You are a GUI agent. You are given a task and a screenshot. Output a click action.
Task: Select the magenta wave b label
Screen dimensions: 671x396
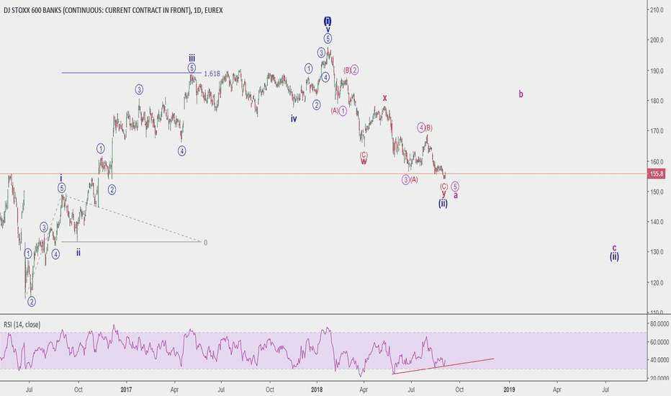(x=521, y=94)
